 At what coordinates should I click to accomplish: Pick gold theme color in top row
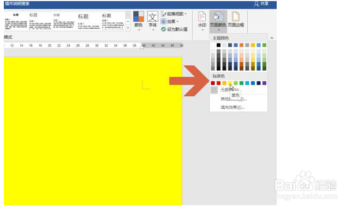pos(253,45)
